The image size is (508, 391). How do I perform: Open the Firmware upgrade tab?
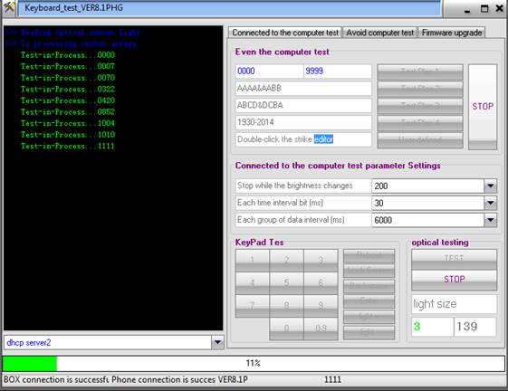452,33
